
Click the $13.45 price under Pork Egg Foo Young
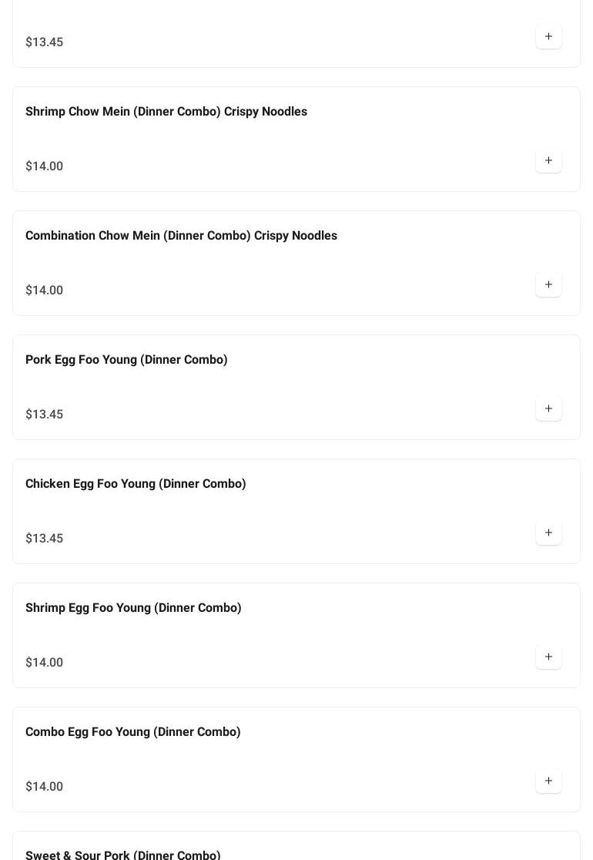pyautogui.click(x=45, y=415)
